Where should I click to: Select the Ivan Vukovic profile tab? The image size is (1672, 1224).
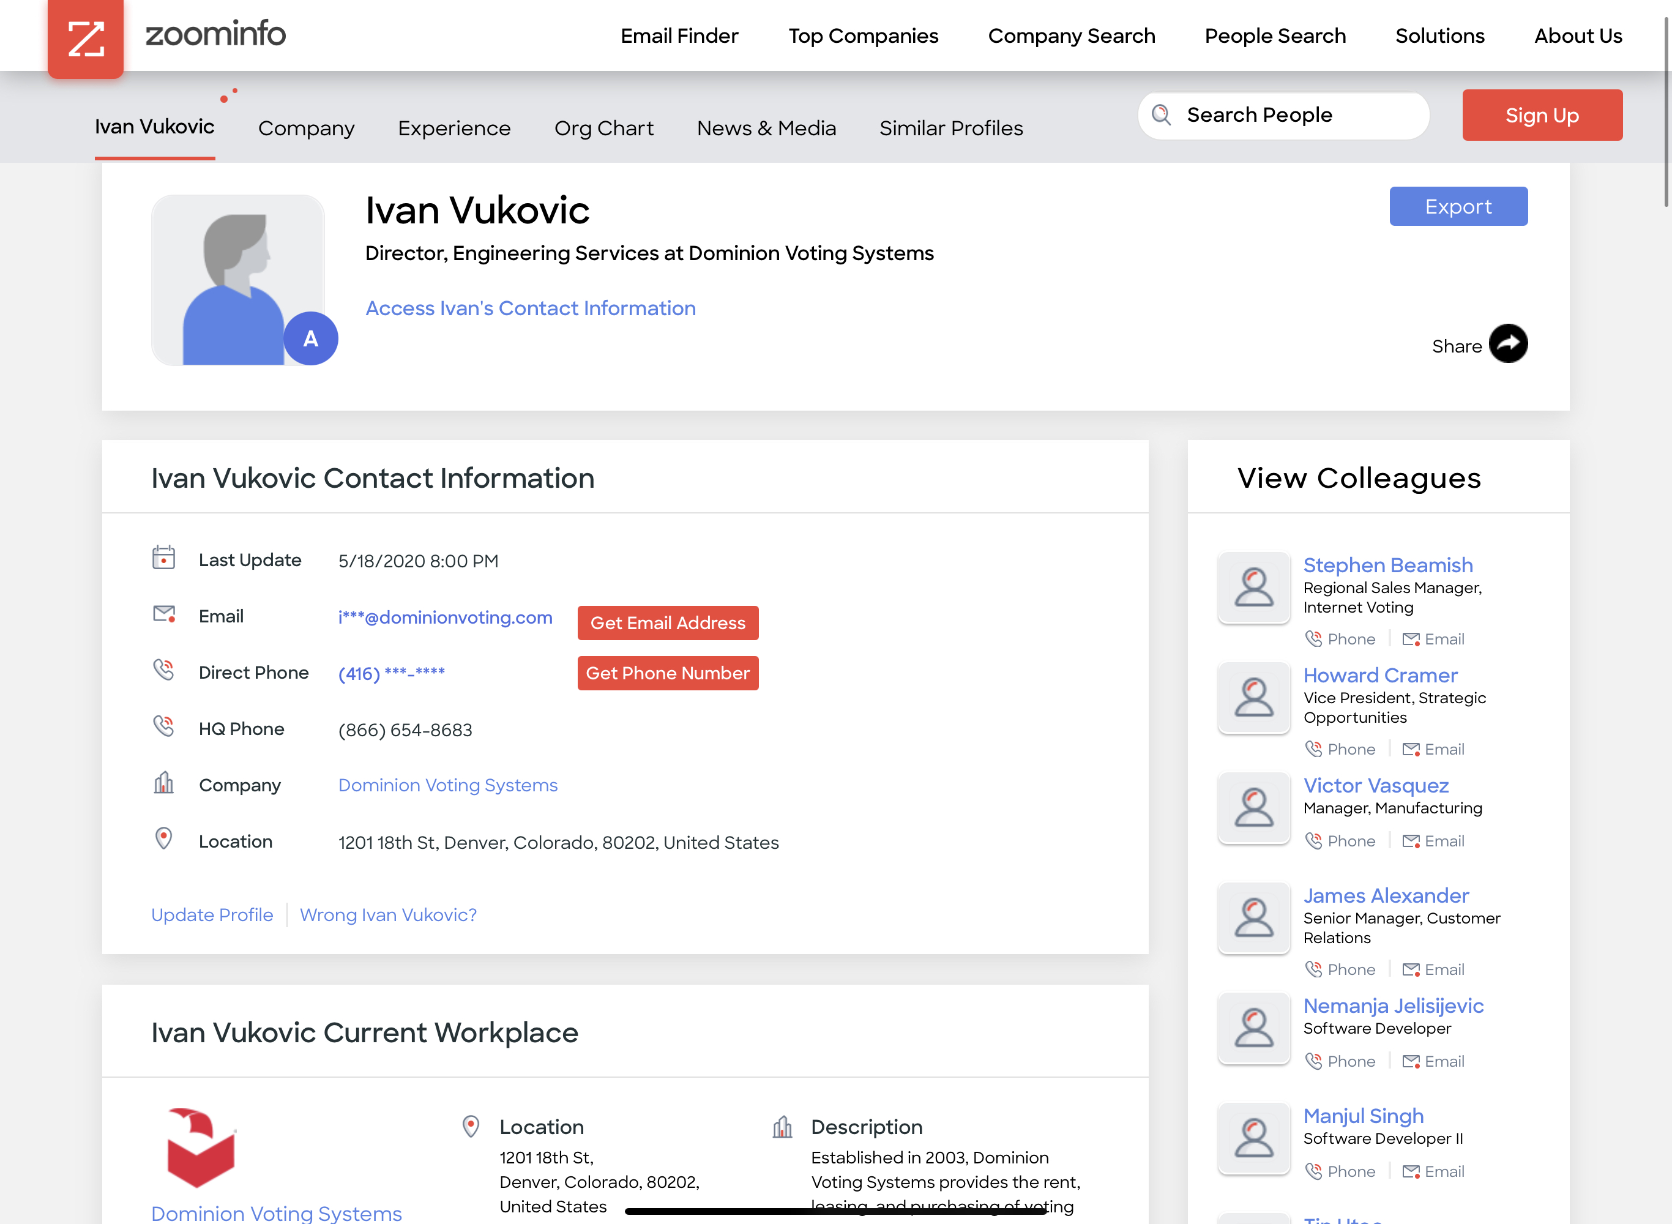click(x=155, y=127)
